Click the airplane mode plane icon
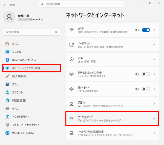The image size is (164, 145). (x=72, y=89)
